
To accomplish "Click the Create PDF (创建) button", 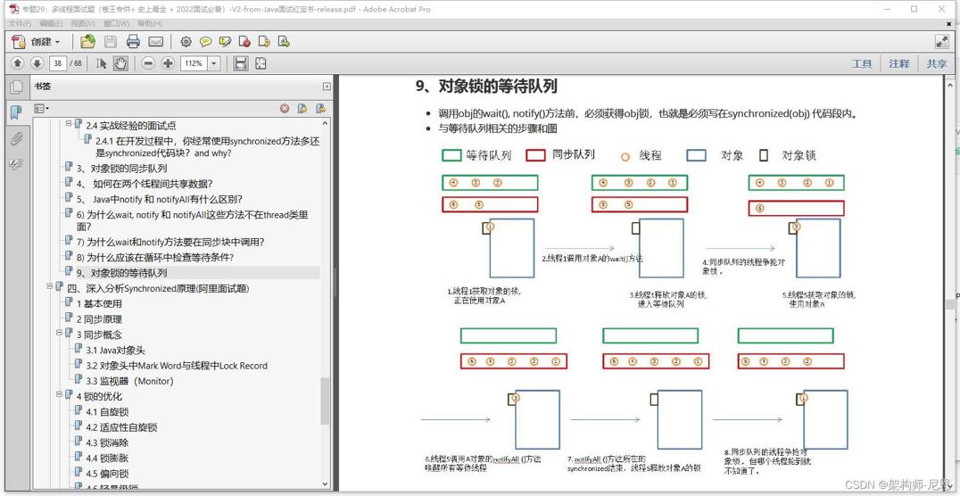I will (36, 42).
